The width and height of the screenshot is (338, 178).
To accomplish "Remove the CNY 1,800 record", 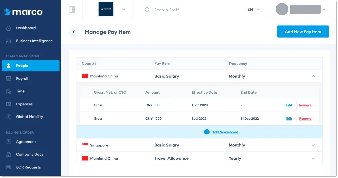I will click(305, 105).
